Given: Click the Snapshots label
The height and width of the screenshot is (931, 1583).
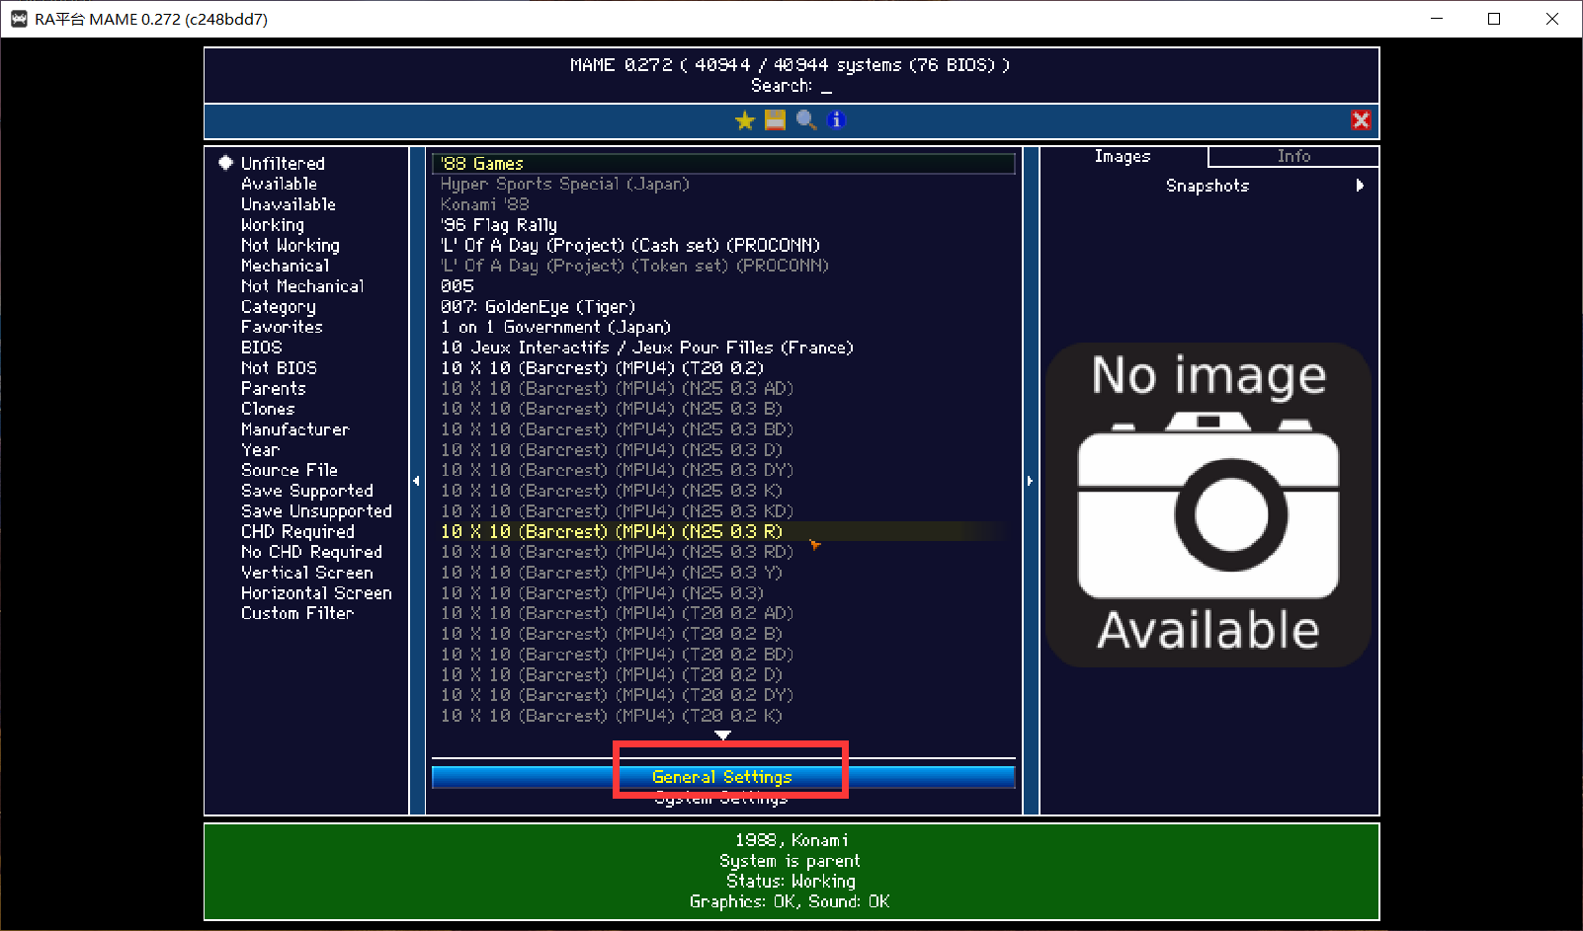Looking at the screenshot, I should [x=1208, y=186].
